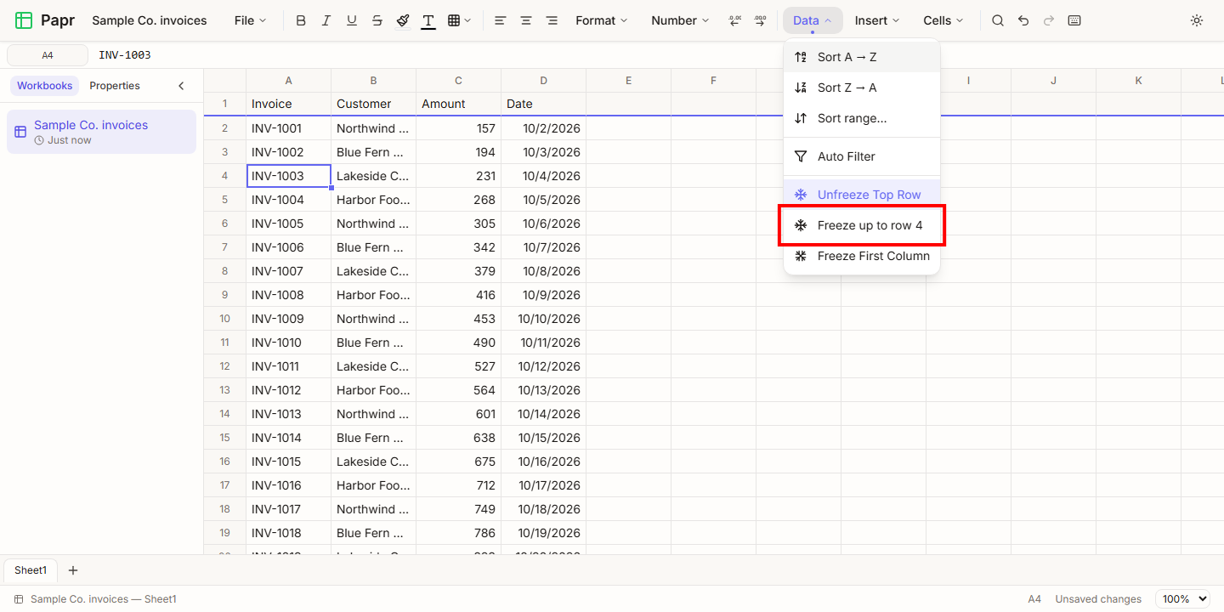
Task: Open Sample Co. invoices workbook in sidebar
Action: pos(101,132)
